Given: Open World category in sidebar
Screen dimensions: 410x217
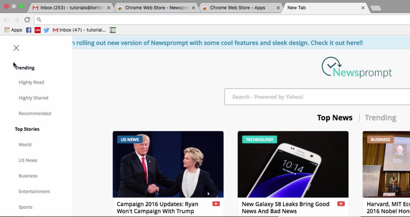Looking at the screenshot, I should click(x=25, y=145).
